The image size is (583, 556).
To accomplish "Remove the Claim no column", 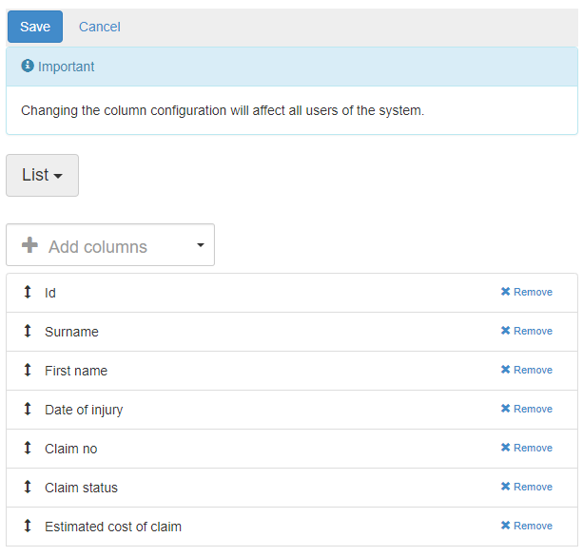I will 526,448.
